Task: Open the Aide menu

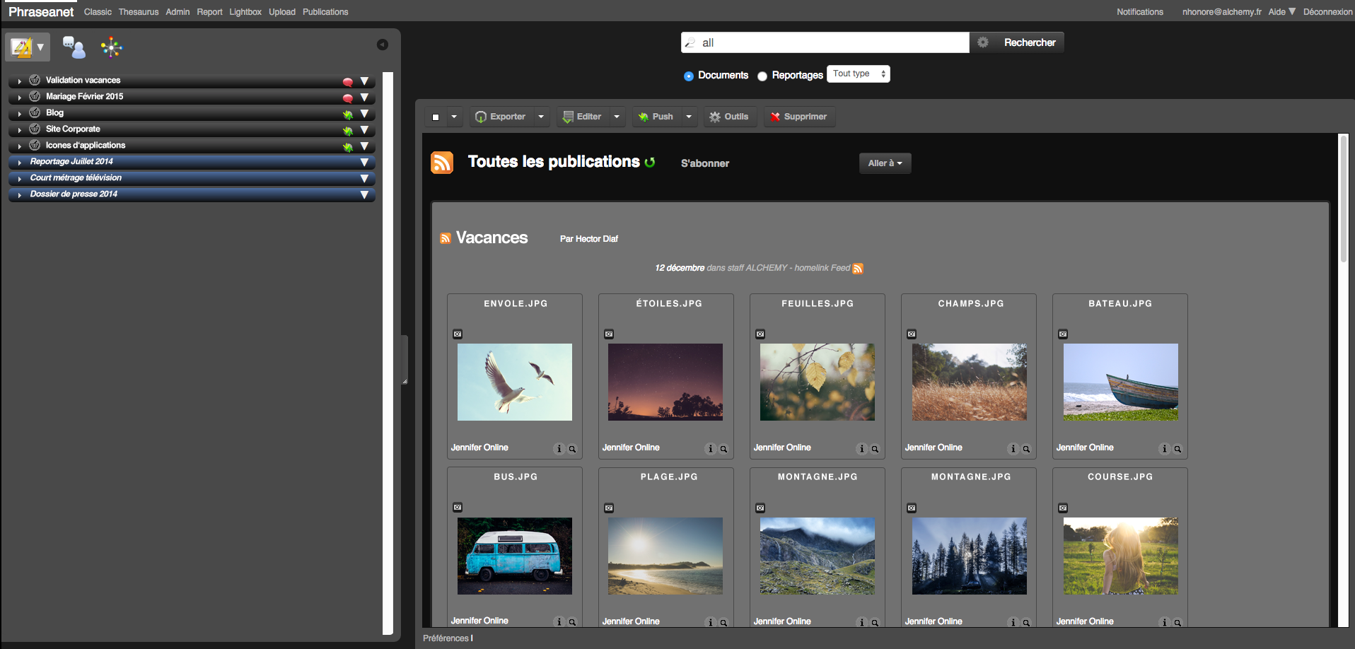Action: 1281,11
